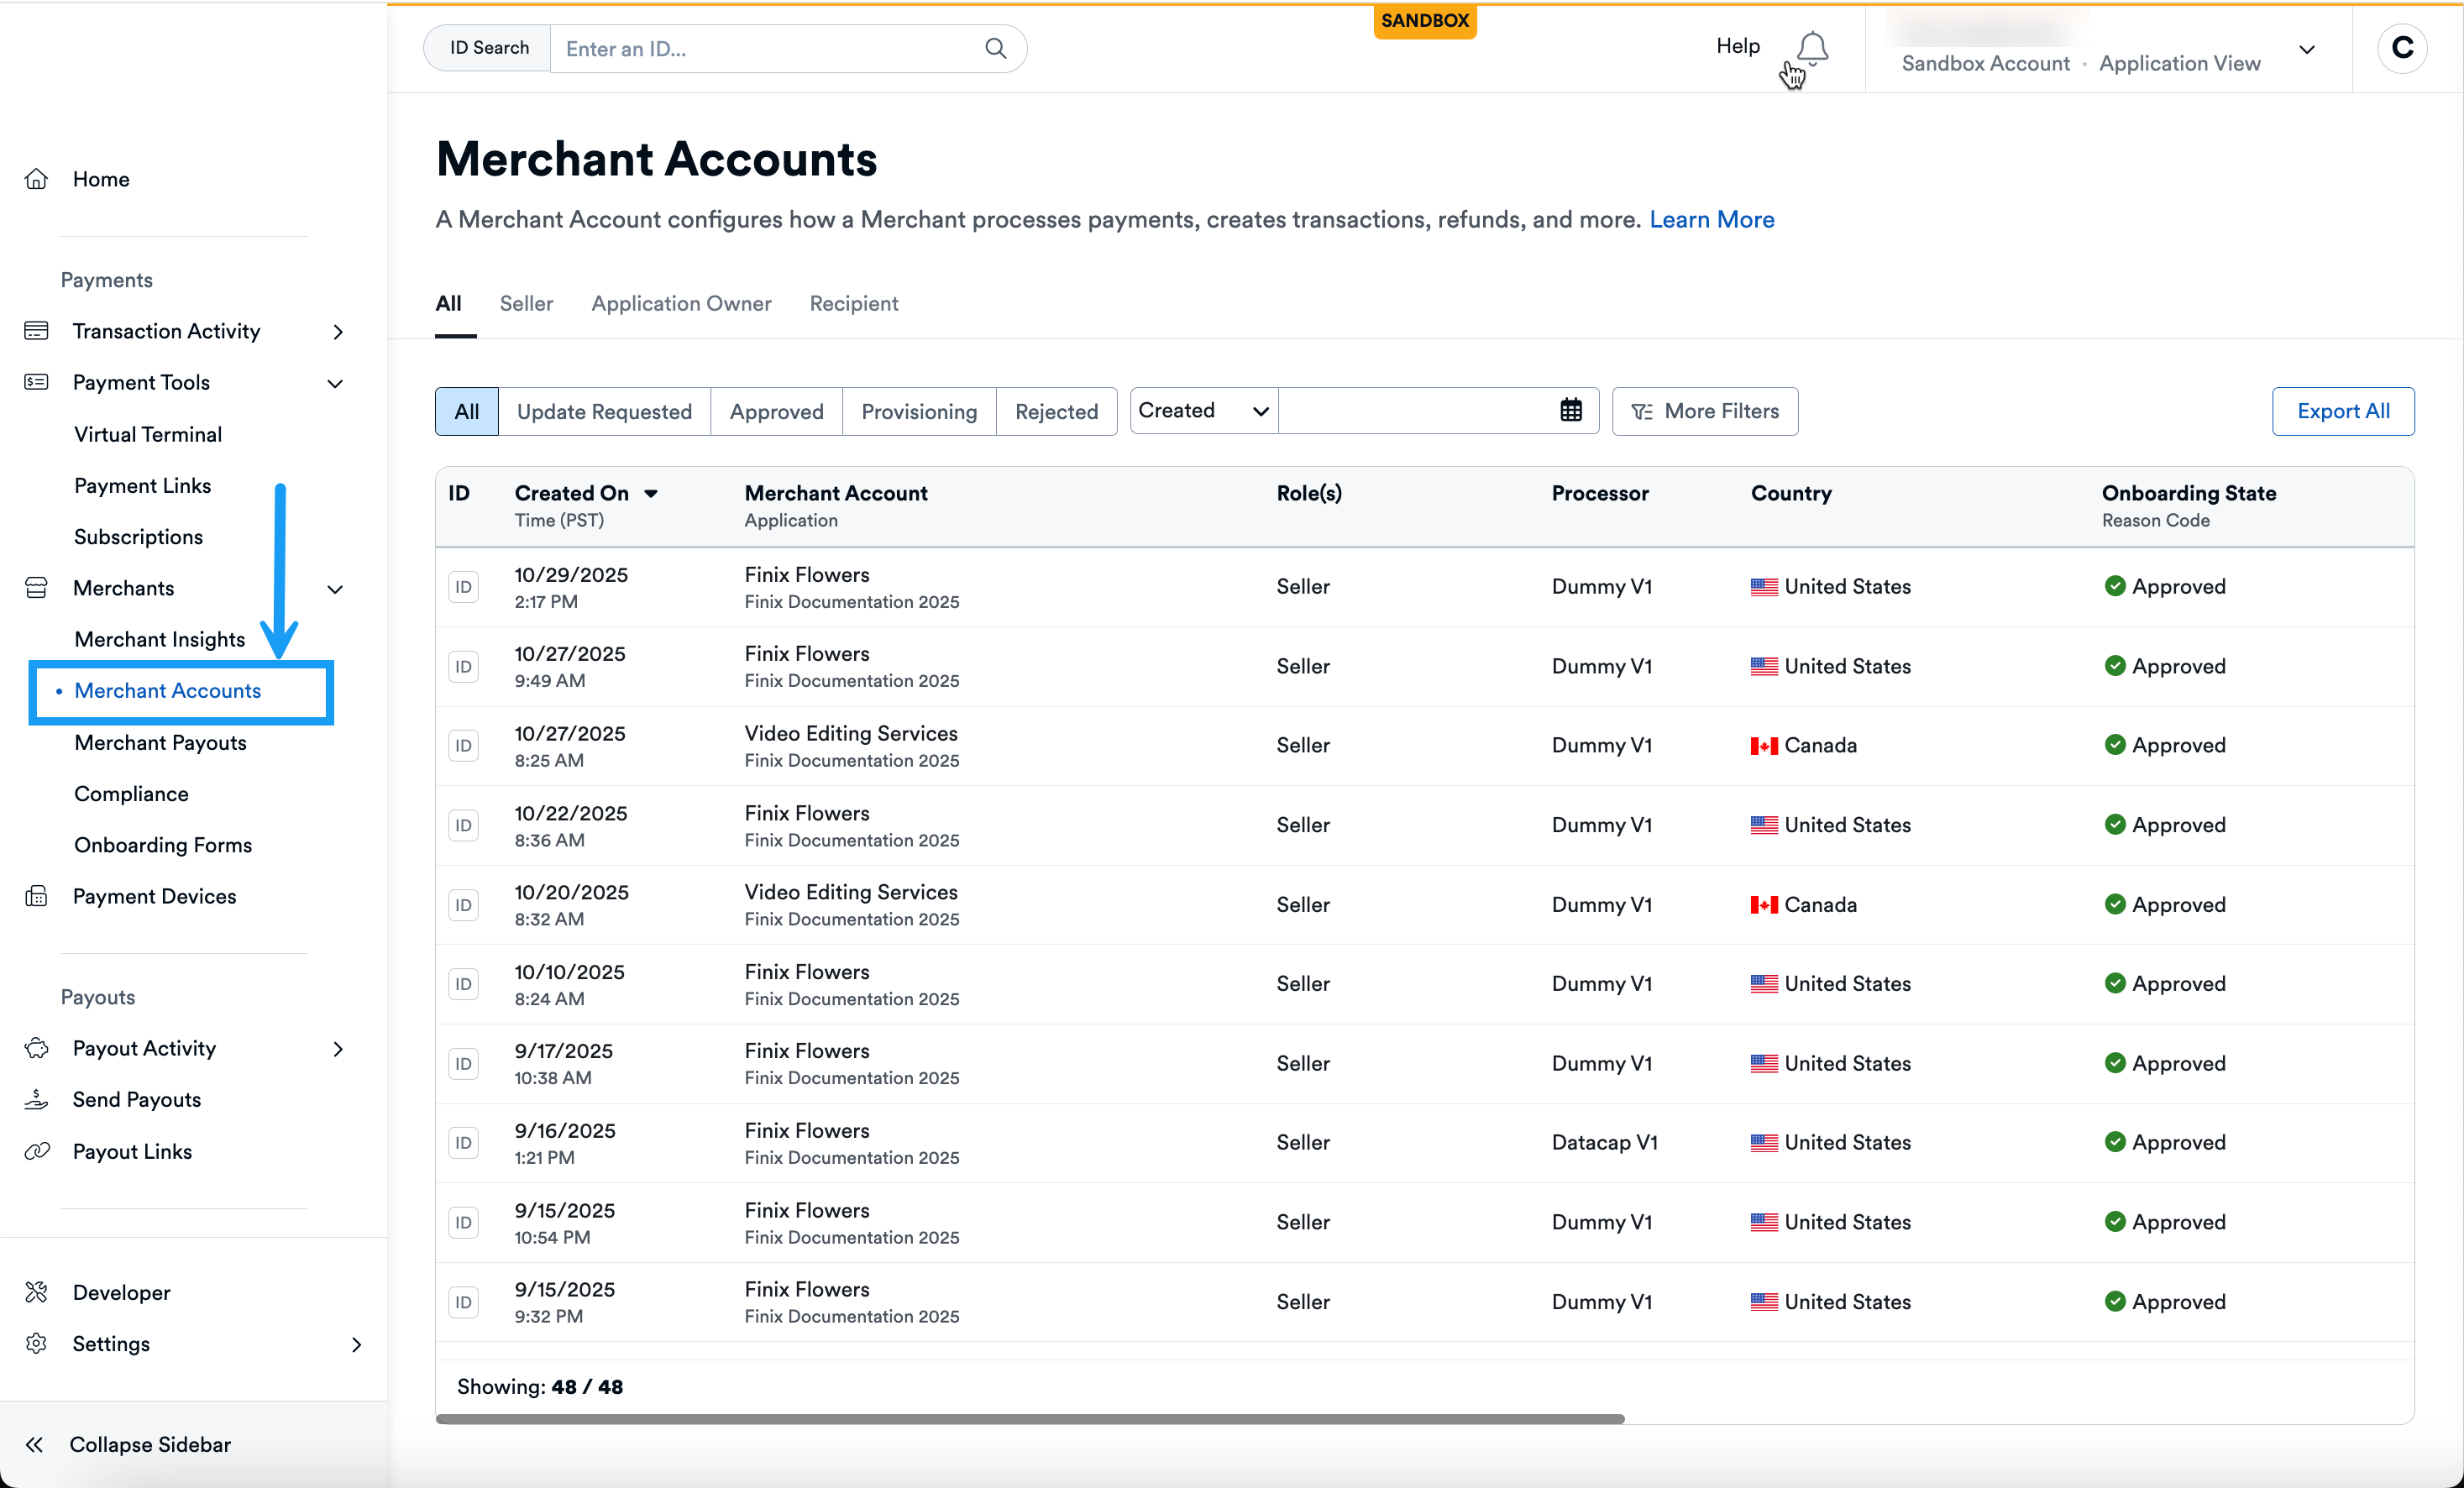This screenshot has height=1488, width=2464.
Task: Click the Send Payouts icon
Action: click(37, 1099)
